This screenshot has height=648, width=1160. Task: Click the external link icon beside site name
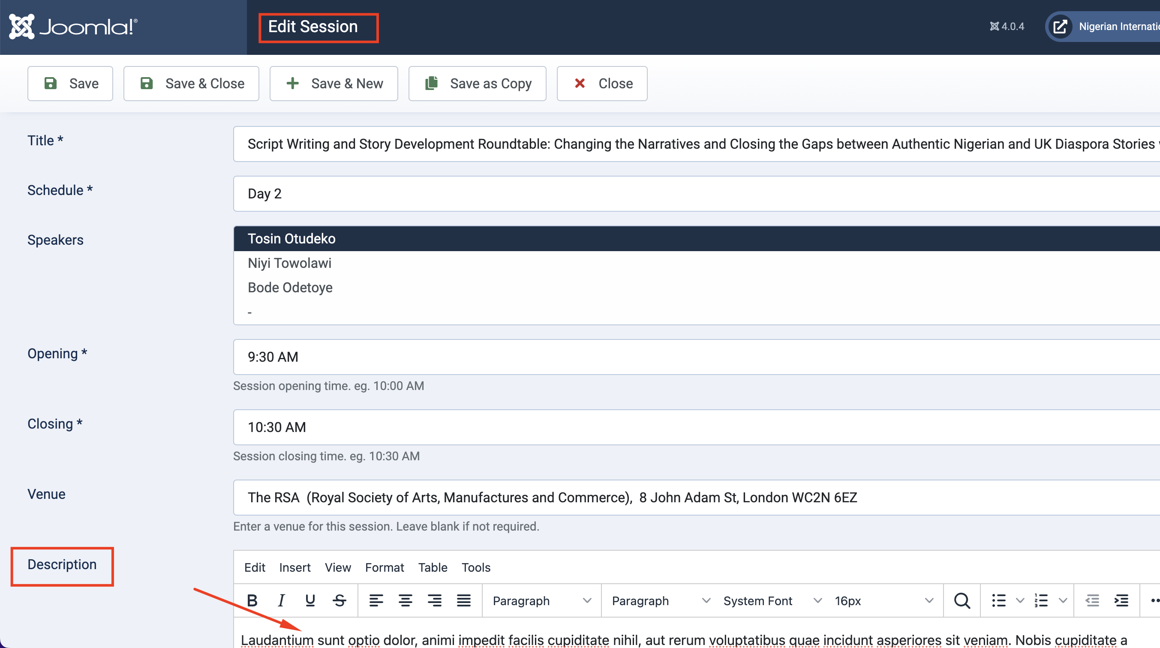(x=1061, y=27)
